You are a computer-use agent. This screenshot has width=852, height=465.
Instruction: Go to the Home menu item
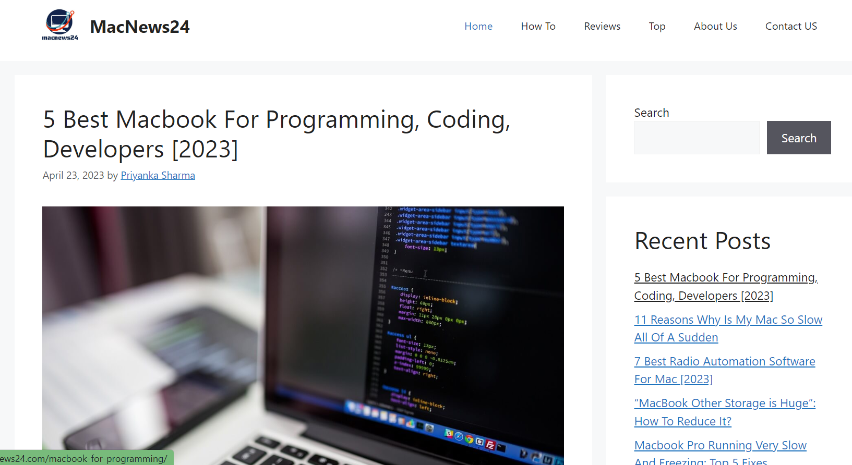coord(478,26)
